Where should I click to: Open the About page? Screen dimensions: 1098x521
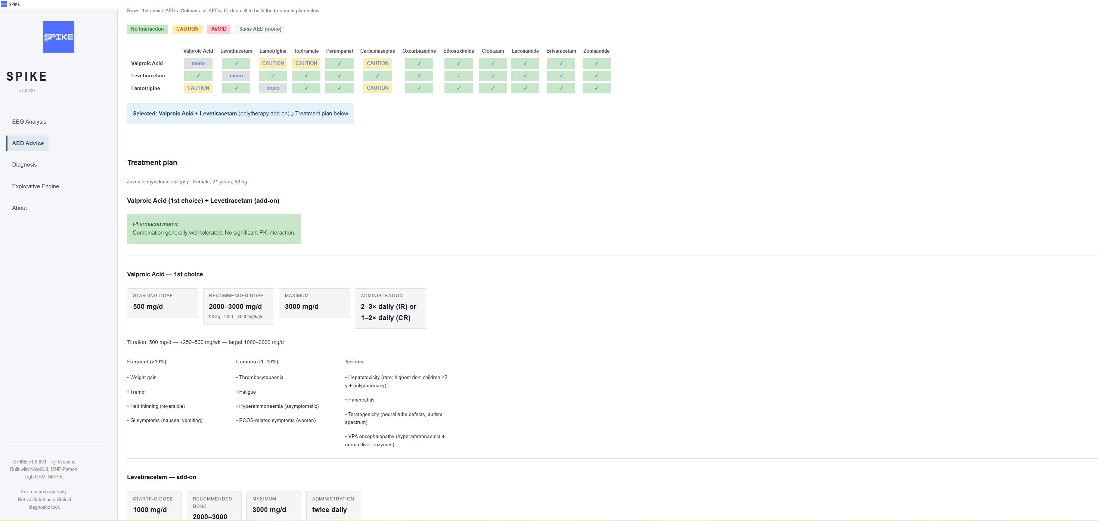(19, 208)
